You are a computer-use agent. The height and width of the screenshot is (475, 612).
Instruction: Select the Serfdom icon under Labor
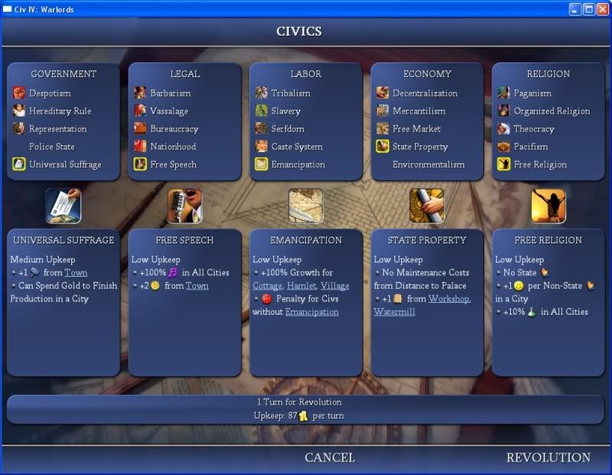(261, 129)
